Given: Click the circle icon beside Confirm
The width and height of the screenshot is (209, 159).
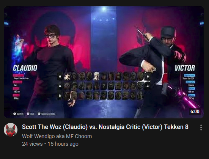Looking at the screenshot, I should click(14, 114).
